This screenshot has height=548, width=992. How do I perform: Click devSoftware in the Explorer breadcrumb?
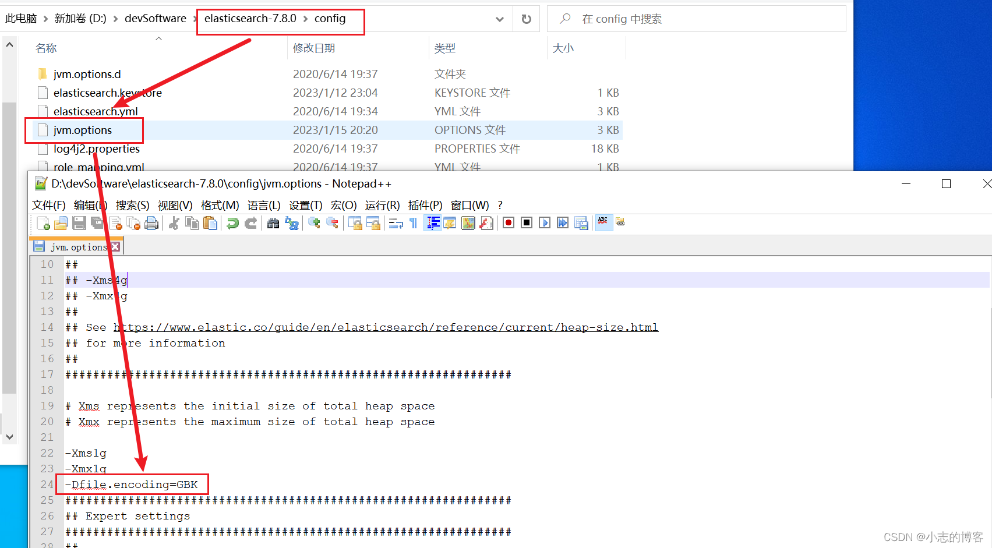(x=156, y=19)
